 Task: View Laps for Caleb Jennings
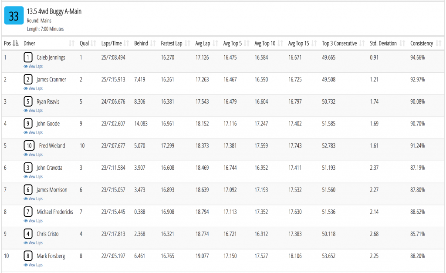33,66
